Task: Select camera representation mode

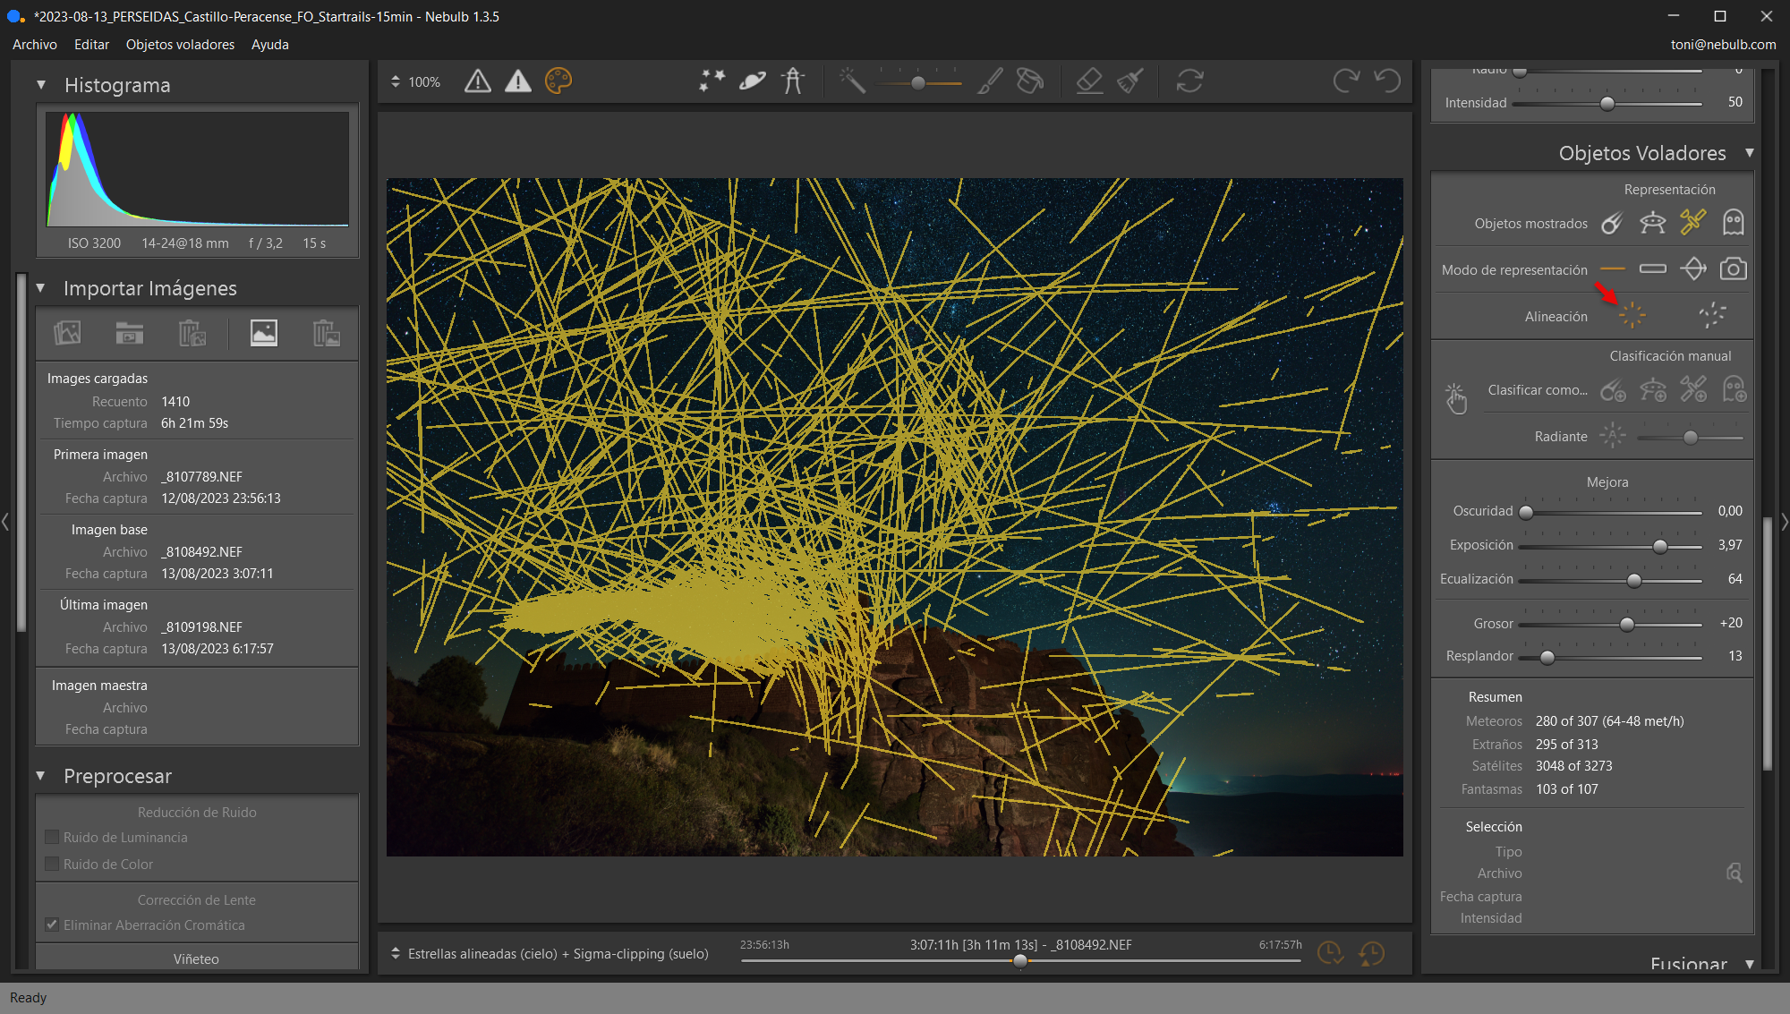Action: tap(1734, 268)
